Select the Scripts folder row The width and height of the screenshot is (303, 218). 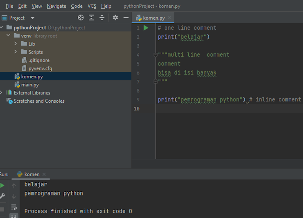coord(66,52)
